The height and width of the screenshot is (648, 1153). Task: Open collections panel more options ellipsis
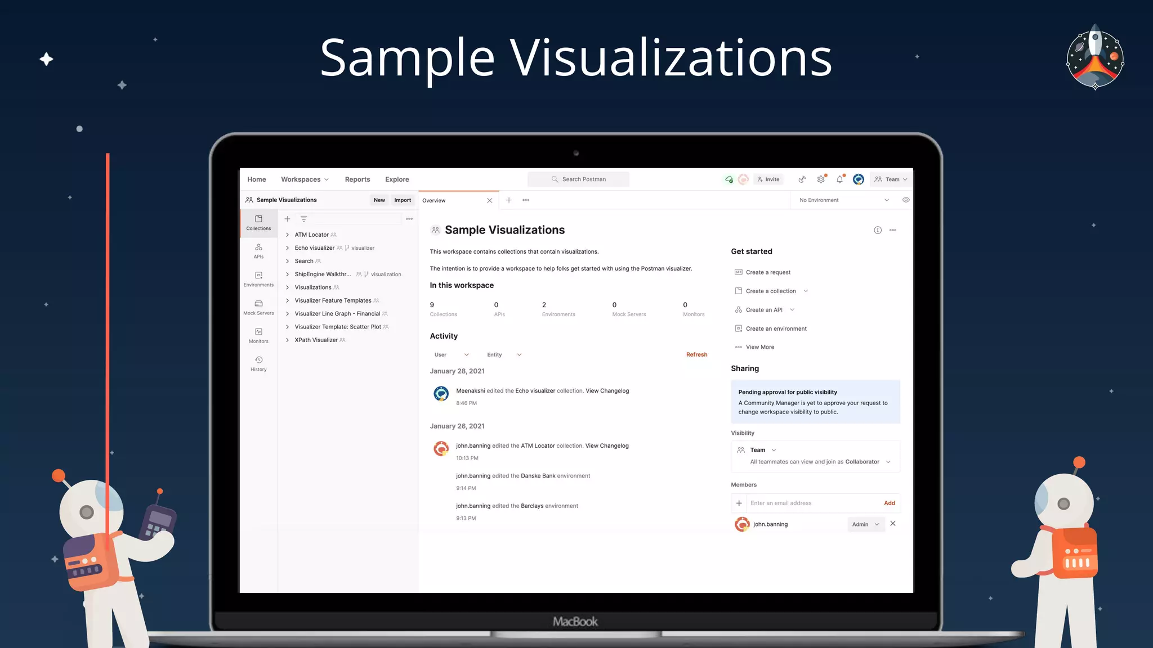(409, 219)
